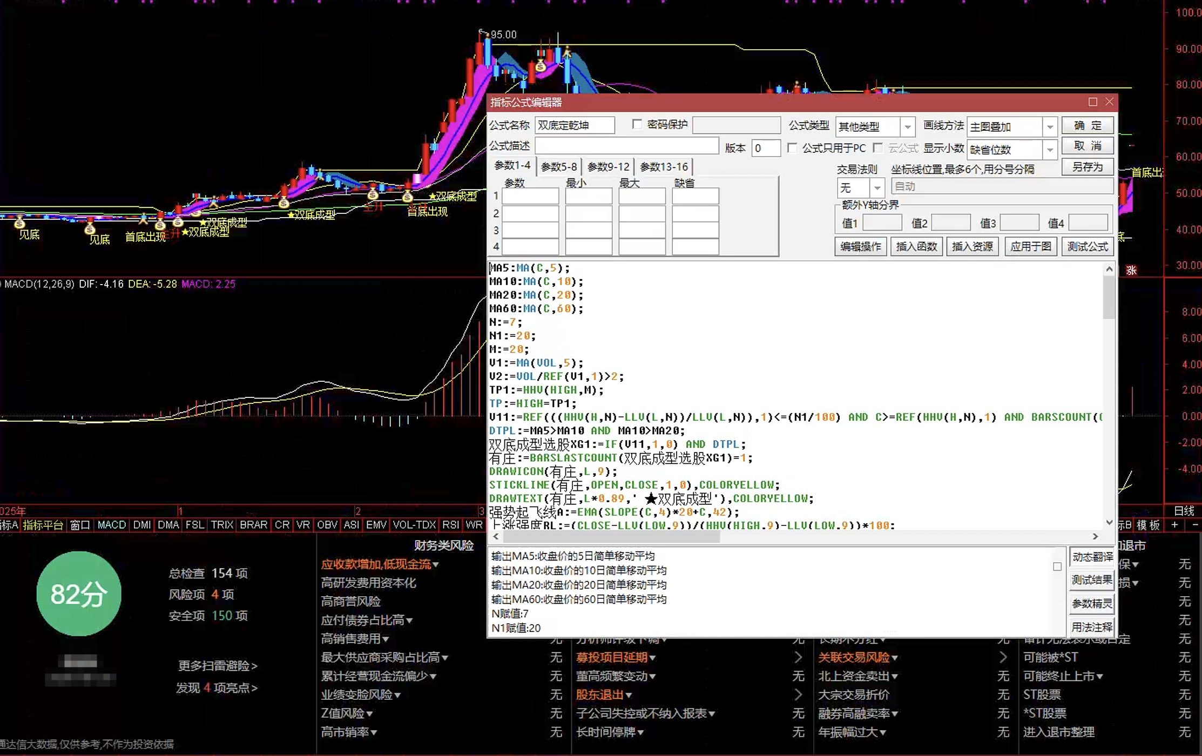1202x756 pixels.
Task: Click the 公式名称 input field
Action: [x=575, y=125]
